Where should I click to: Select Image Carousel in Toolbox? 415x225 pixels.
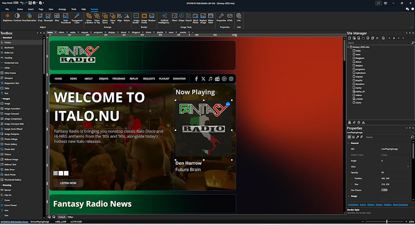tap(12, 114)
